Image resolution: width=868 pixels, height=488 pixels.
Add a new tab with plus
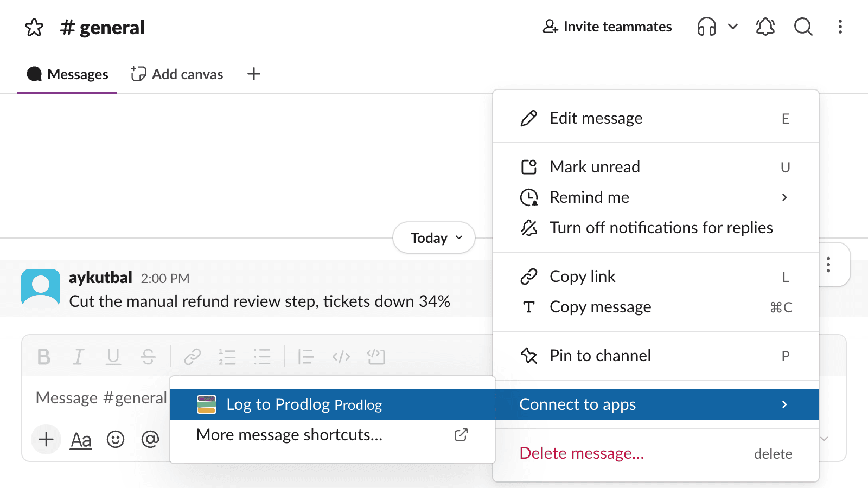point(254,74)
